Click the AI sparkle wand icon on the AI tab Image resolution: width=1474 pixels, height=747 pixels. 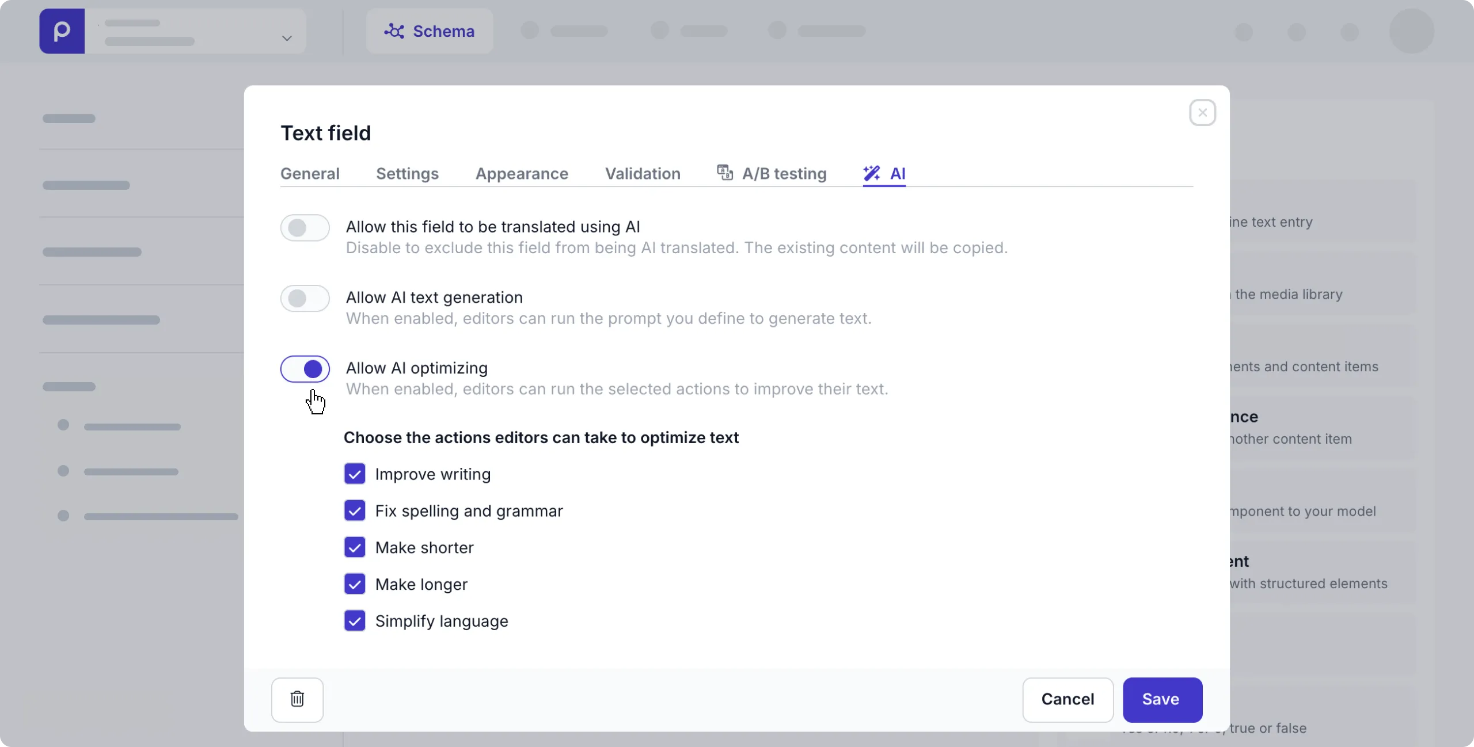point(871,173)
